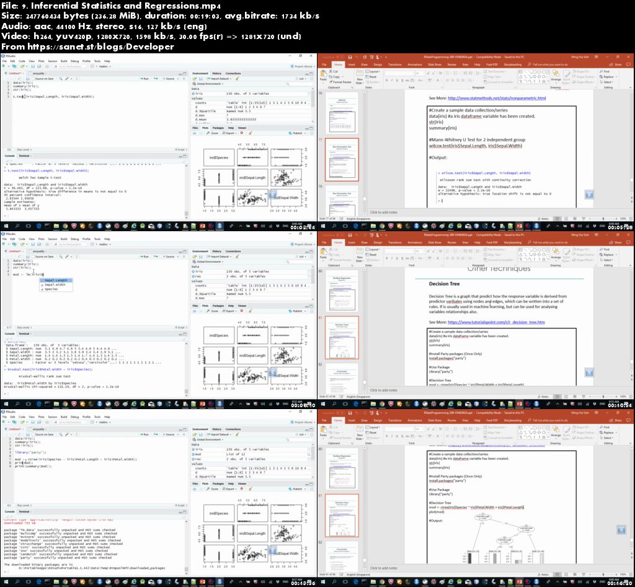In frame 00:16:20, click Tell me what you want field
Image resolution: width=635 pixels, height=587 pixels.
pyautogui.click(x=548, y=420)
